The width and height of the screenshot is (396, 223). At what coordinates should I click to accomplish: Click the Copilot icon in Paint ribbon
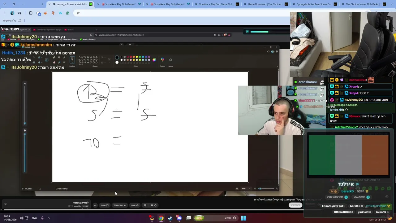pyautogui.click(x=162, y=59)
